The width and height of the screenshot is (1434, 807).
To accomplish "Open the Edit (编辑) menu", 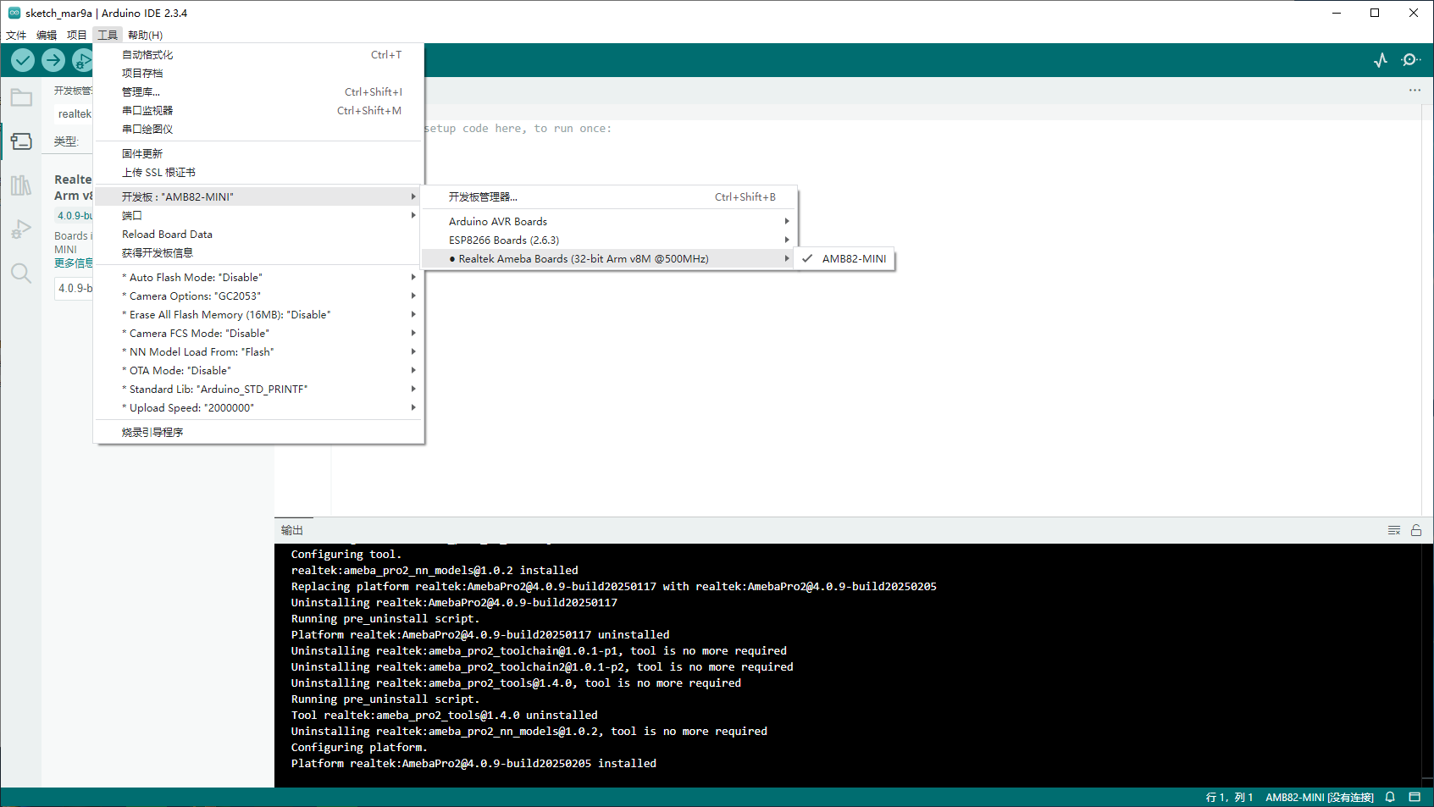I will point(47,35).
